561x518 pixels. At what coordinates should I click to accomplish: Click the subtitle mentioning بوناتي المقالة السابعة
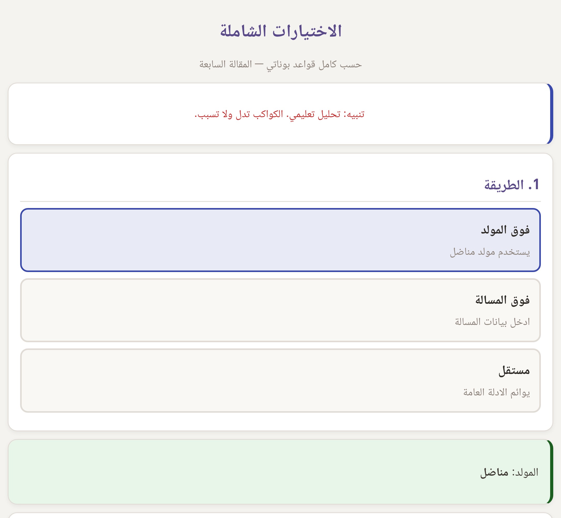tap(280, 65)
